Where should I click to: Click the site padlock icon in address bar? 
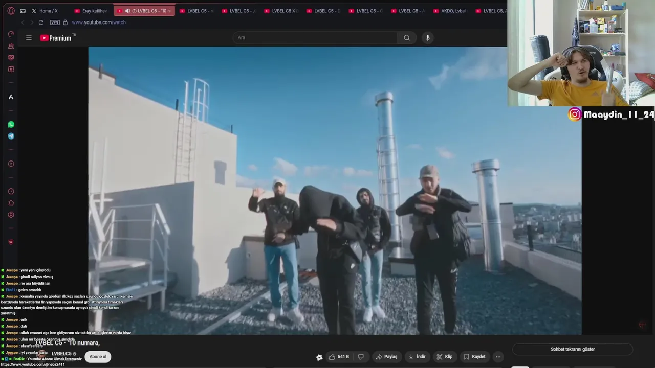tap(65, 22)
